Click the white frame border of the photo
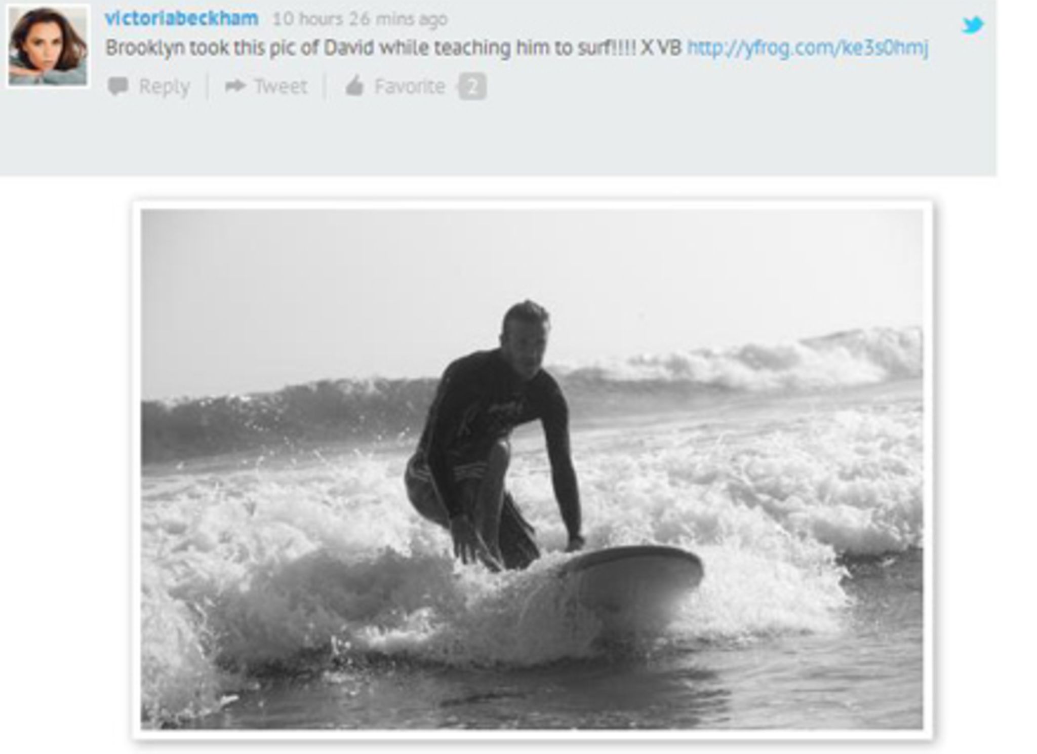Screen dimensions: 1037x754 tap(532, 205)
